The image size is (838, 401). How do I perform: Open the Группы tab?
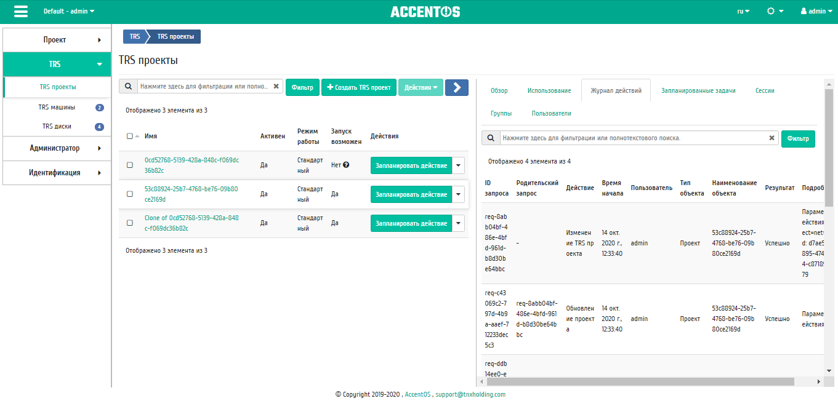tap(501, 113)
